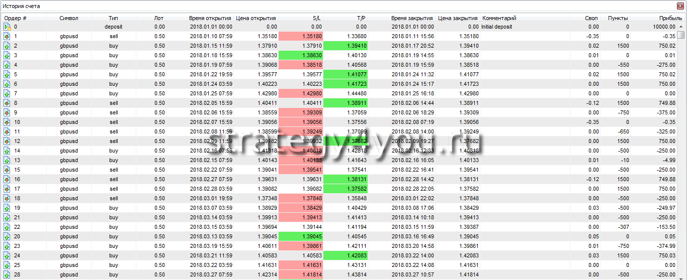Sort by the Ордер # column header
The image size is (687, 280).
(x=16, y=18)
